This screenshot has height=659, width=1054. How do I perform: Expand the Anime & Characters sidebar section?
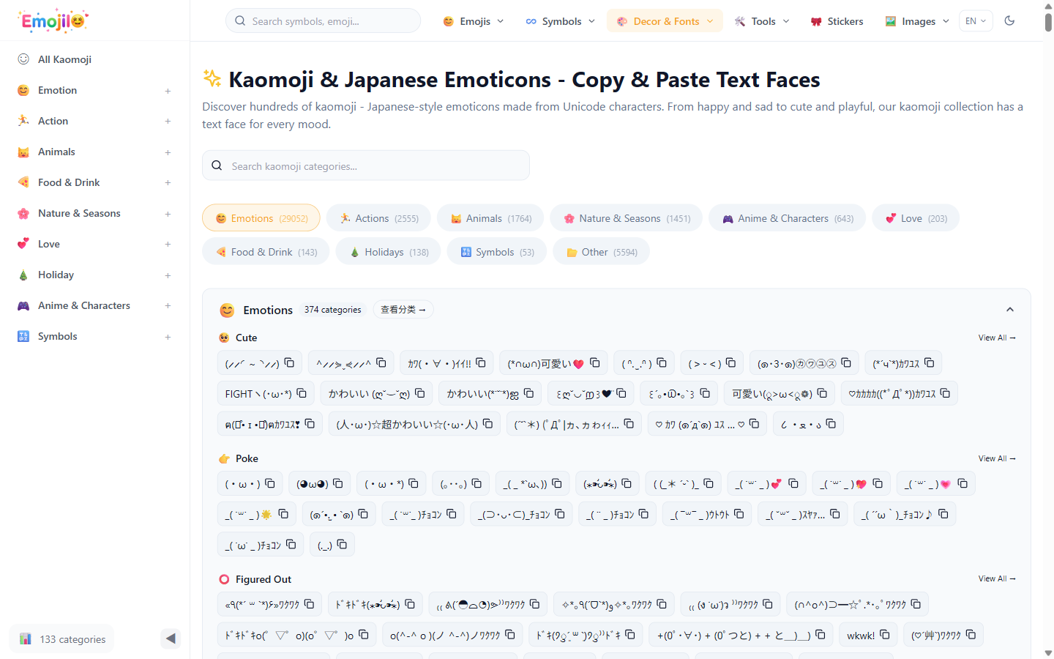(x=168, y=306)
